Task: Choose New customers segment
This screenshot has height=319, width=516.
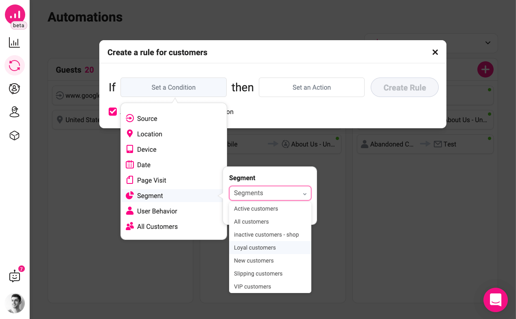Action: pos(270,261)
